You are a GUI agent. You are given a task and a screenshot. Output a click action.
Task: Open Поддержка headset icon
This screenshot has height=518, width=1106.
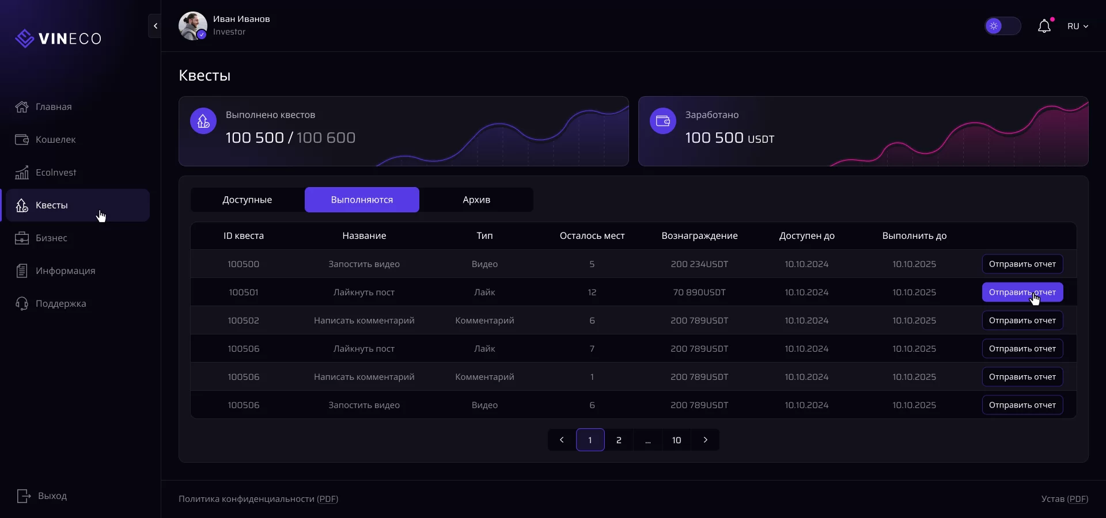(x=22, y=304)
